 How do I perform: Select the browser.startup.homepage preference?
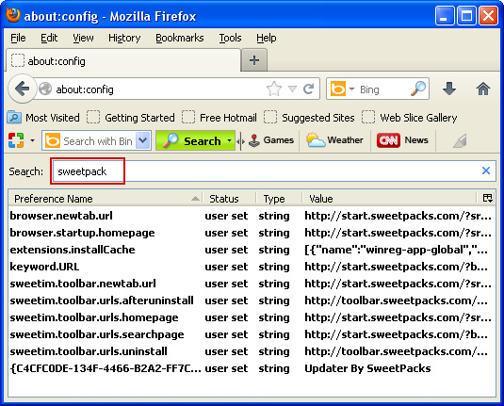coord(252,233)
